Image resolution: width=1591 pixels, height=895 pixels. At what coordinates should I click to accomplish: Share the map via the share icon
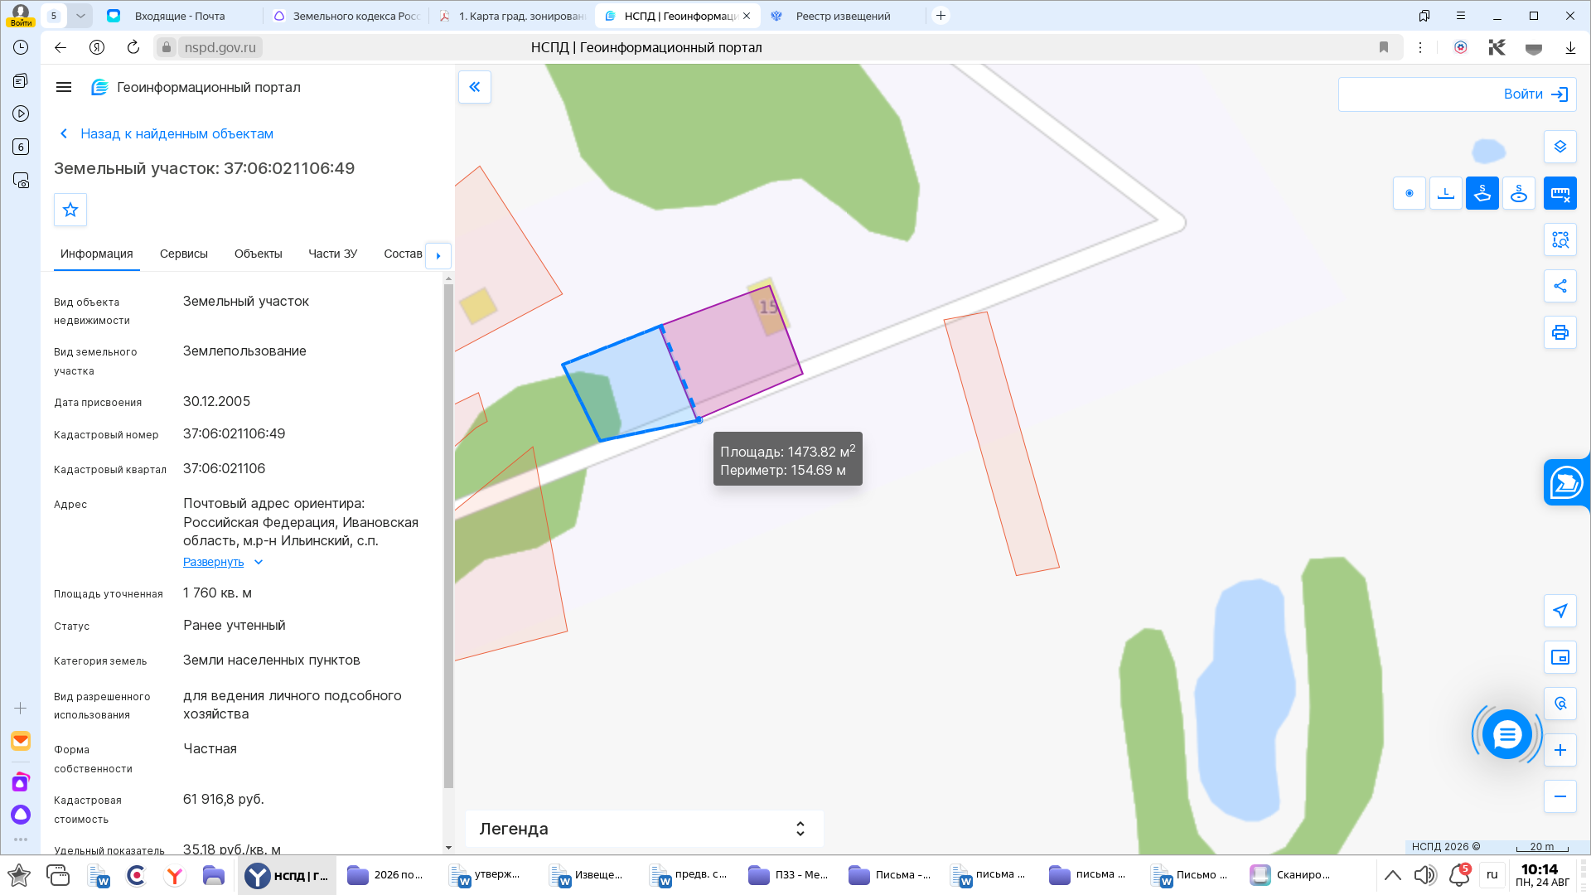tap(1560, 286)
